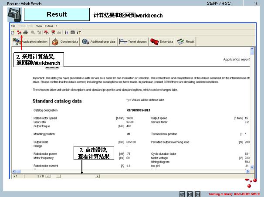Click the x1 zoom factor field

pyautogui.click(x=19, y=176)
